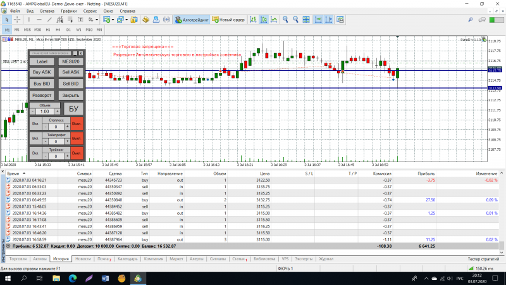Click the Стоплосс value field
Viewport: 506px width, 285px height.
56,127
